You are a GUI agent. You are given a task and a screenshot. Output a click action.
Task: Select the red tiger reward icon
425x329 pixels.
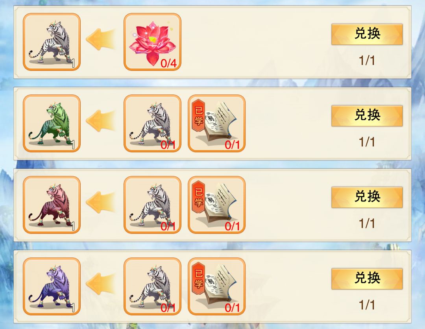52,205
